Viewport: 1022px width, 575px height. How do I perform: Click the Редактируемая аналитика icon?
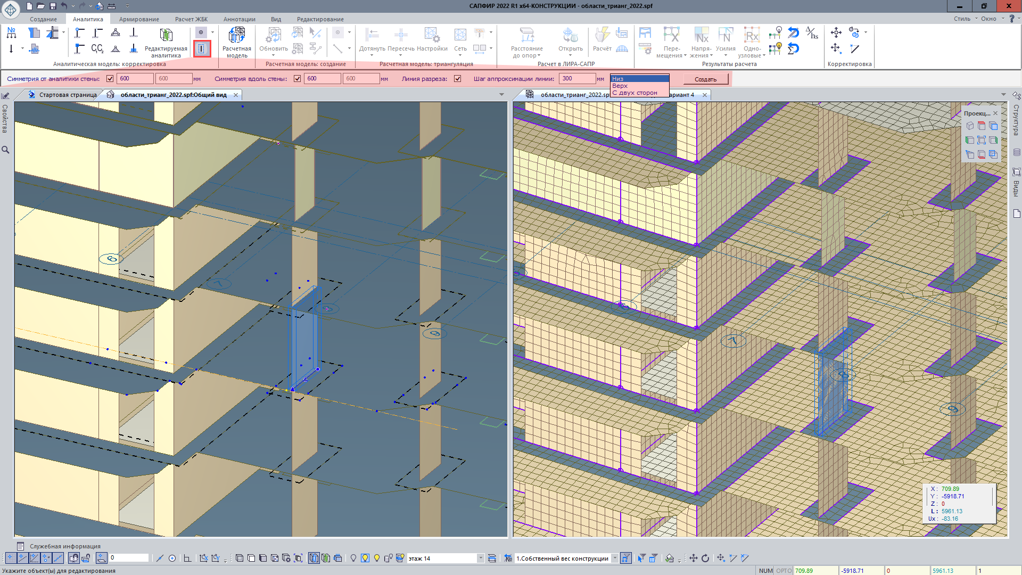[166, 36]
